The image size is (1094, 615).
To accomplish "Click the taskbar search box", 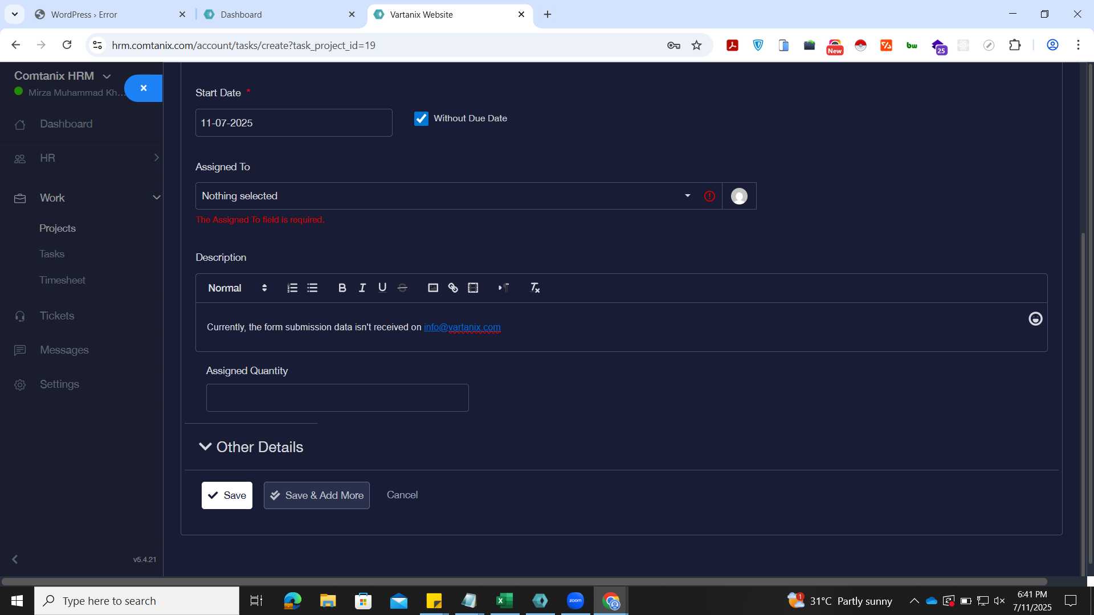I will [137, 601].
